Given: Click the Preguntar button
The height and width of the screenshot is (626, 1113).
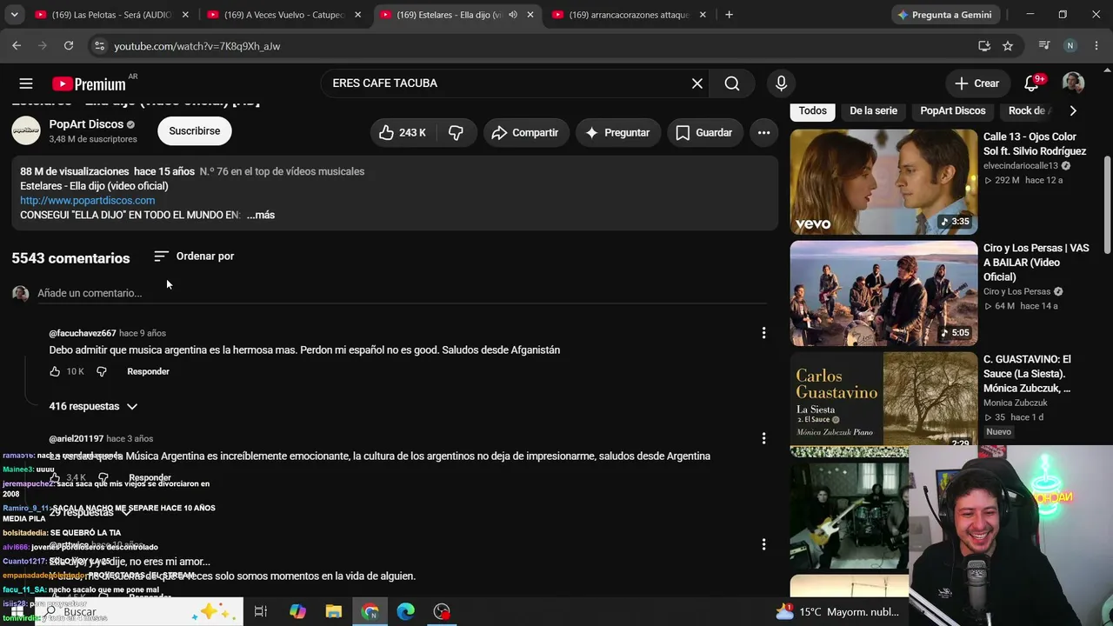Looking at the screenshot, I should pos(617,132).
